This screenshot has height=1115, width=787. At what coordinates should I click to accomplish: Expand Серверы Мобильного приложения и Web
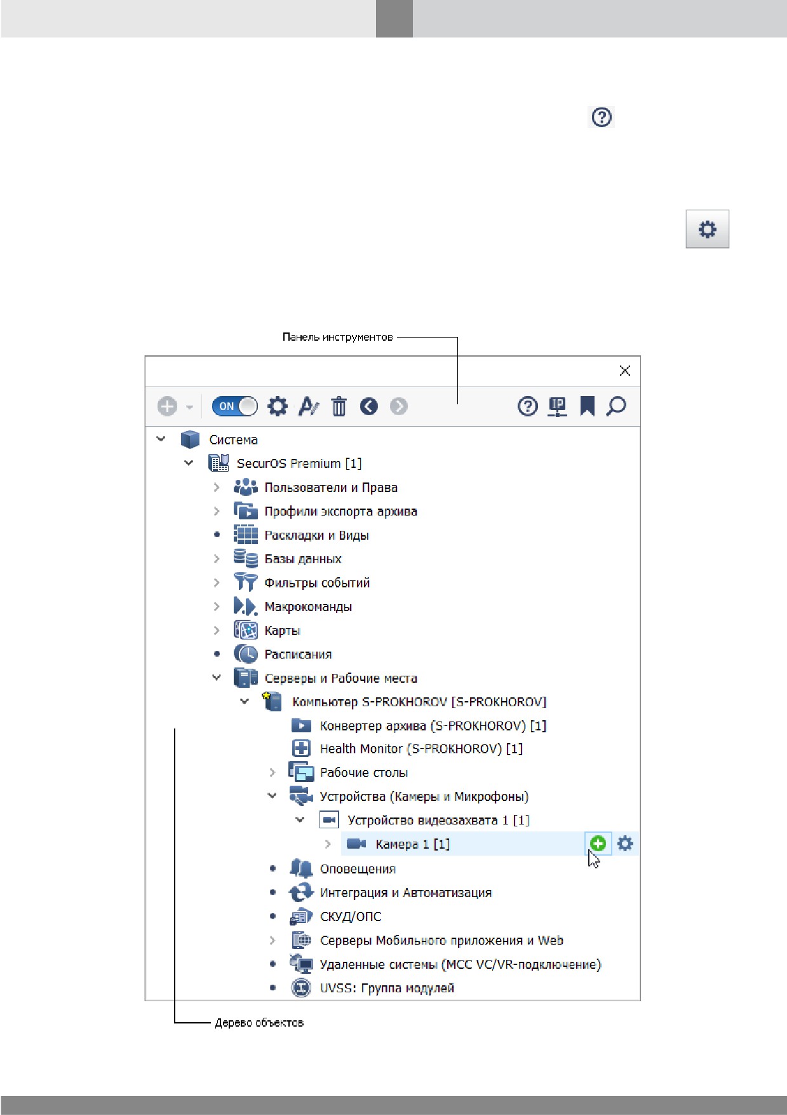(x=272, y=940)
